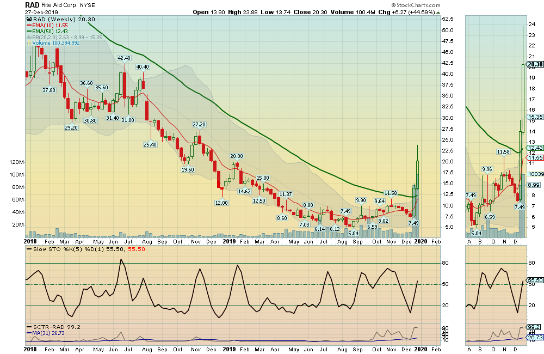Click the 9.64 high price label
Viewport: 544px width, 354px height.
click(380, 201)
